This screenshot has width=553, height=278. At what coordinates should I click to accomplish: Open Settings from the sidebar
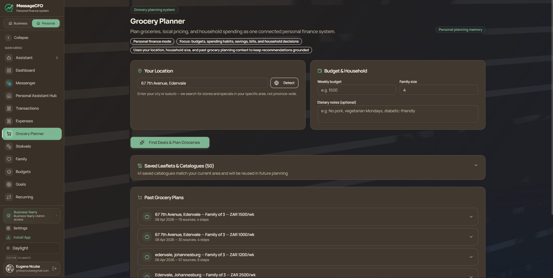tap(20, 228)
